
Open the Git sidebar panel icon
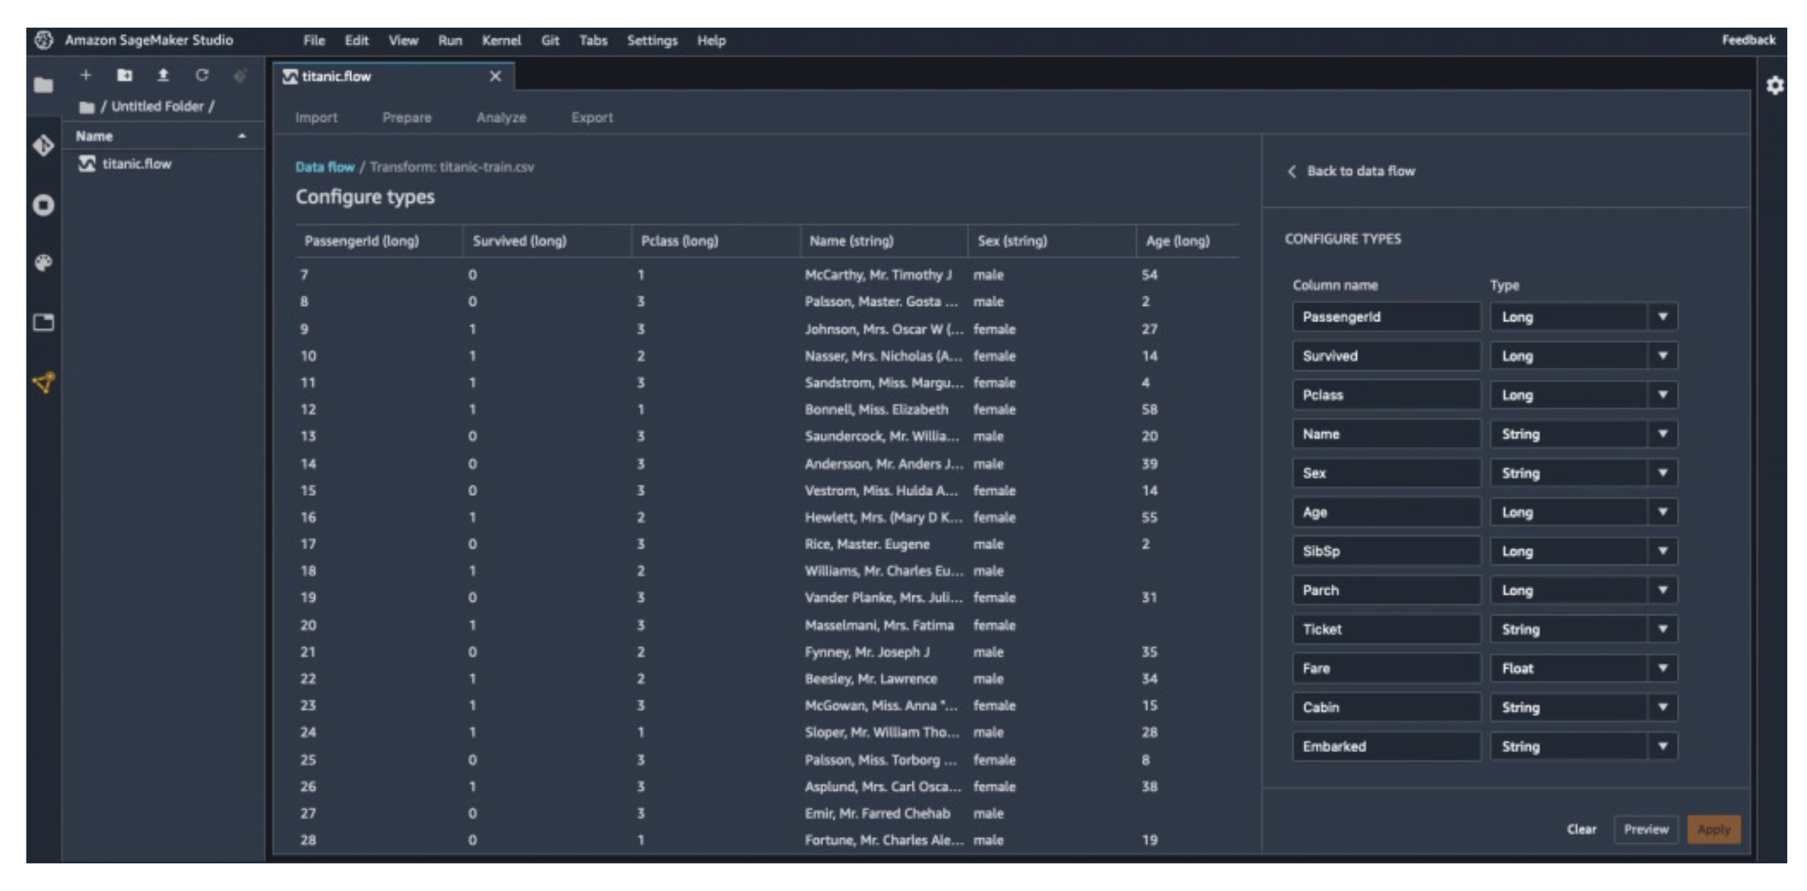coord(43,145)
